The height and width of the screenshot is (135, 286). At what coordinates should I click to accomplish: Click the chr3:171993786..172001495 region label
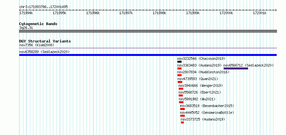click(x=43, y=7)
